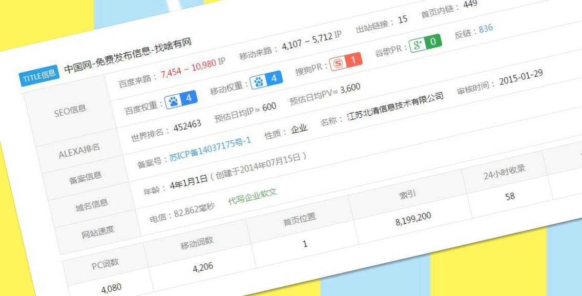Click the 谷歌PR badge showing 0
Image resolution: width=582 pixels, height=296 pixels.
click(425, 44)
